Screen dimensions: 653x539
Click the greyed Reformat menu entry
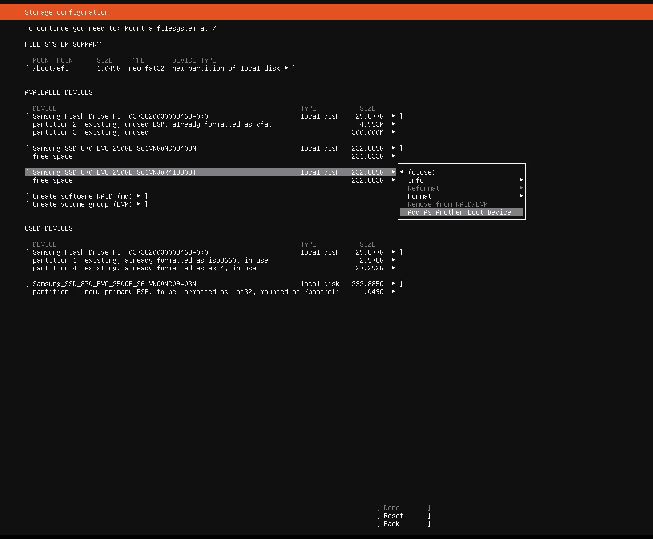(462, 188)
